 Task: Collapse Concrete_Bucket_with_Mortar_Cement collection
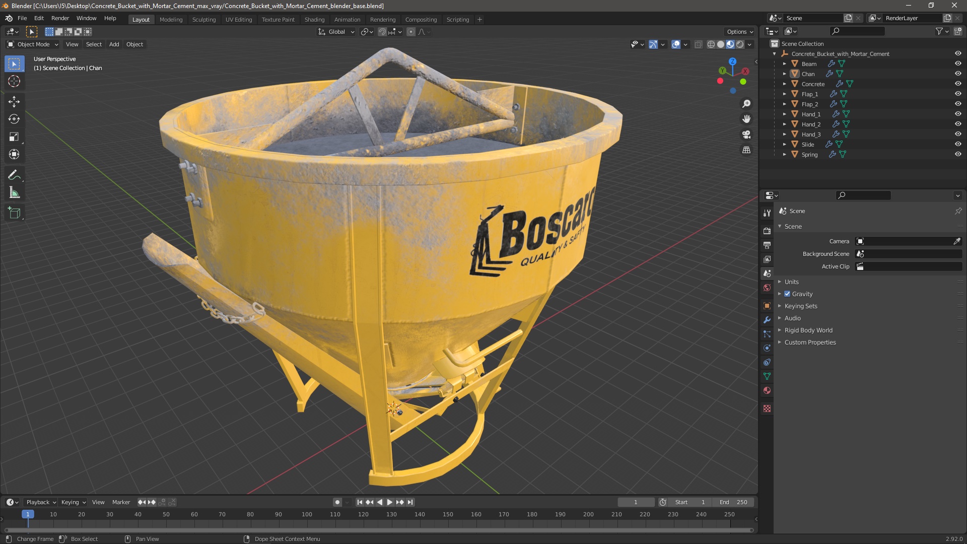774,53
